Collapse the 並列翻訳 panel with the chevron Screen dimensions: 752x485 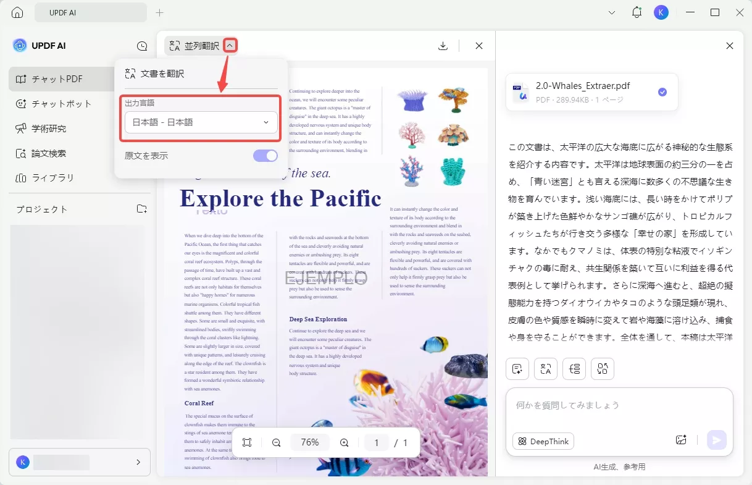[230, 44]
